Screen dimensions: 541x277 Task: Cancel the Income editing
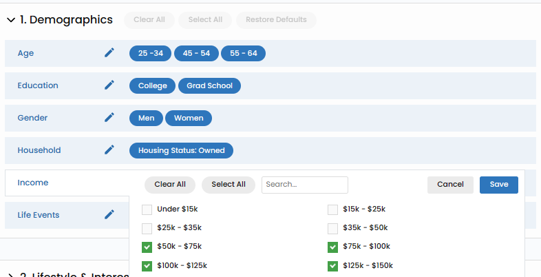tap(450, 185)
